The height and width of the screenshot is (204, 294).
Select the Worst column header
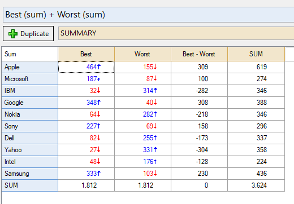[x=142, y=54]
